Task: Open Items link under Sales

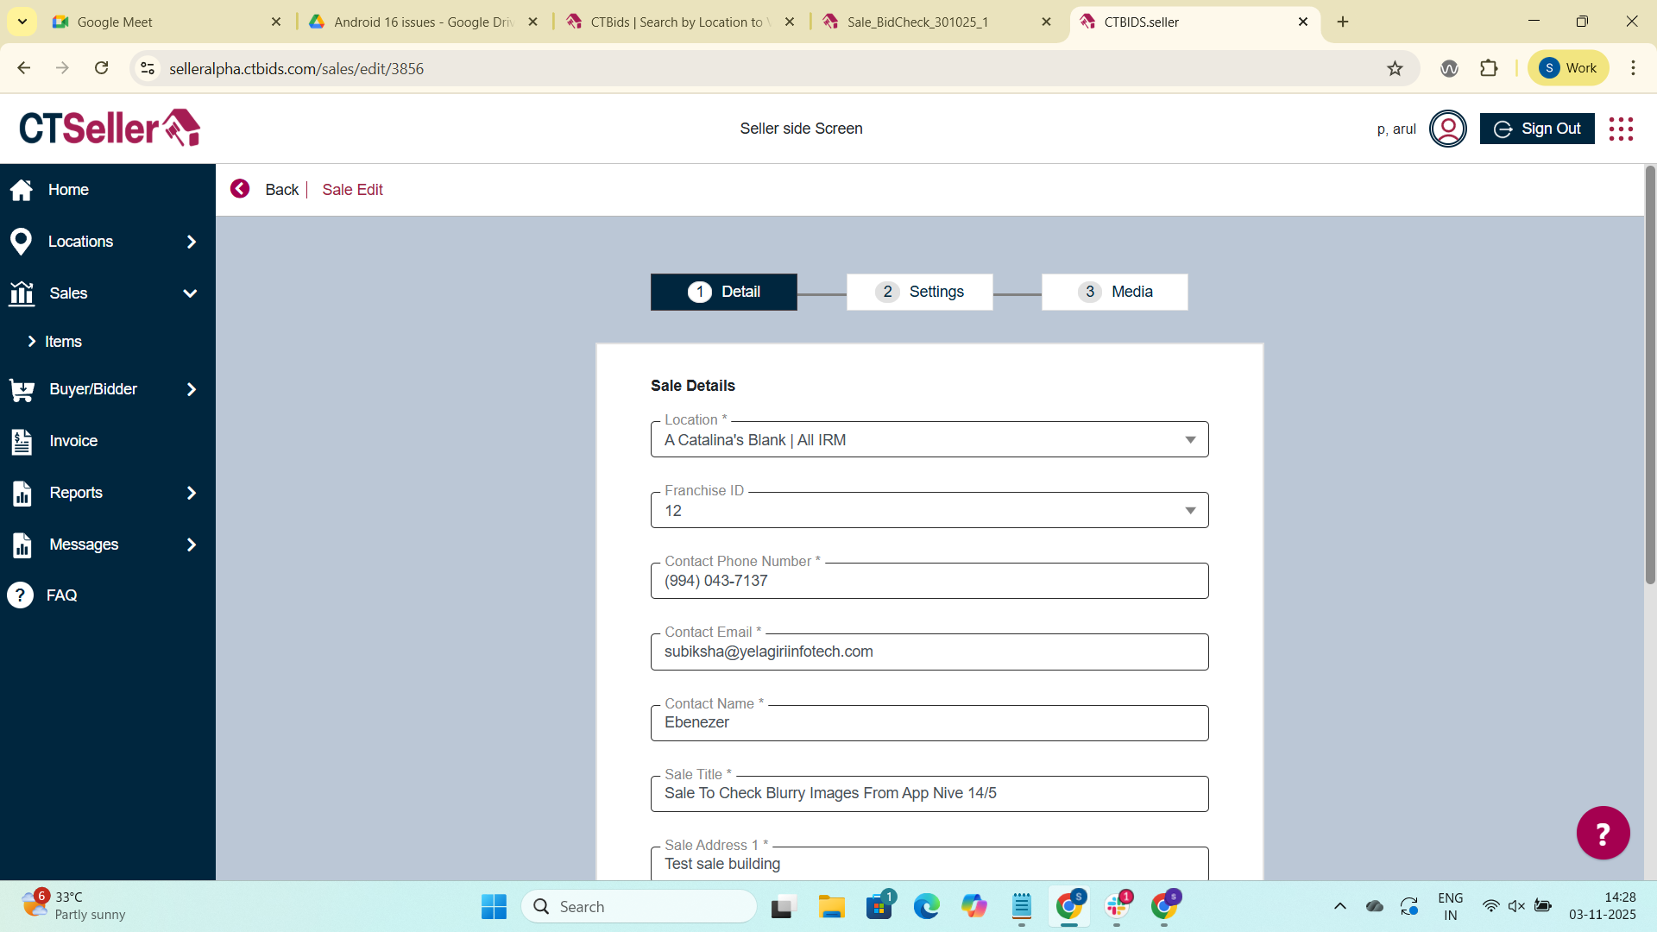Action: 63,342
